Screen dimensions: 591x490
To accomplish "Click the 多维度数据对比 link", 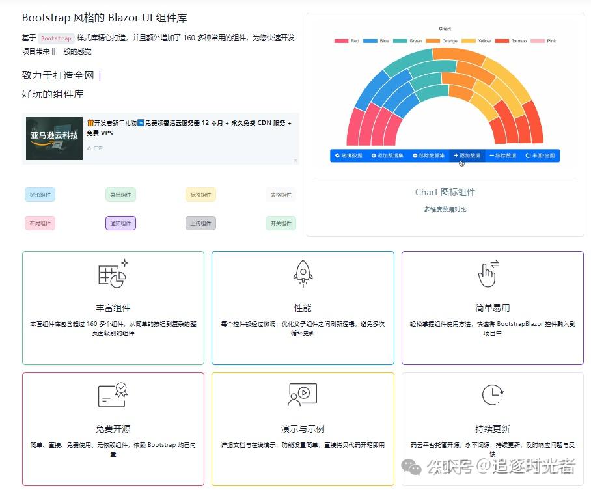I will 445,209.
